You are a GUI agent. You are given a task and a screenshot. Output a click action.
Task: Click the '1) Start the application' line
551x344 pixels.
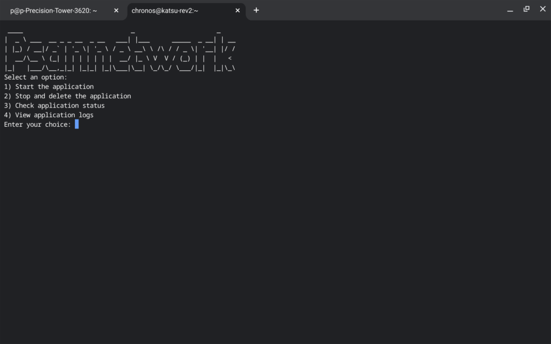click(x=49, y=87)
